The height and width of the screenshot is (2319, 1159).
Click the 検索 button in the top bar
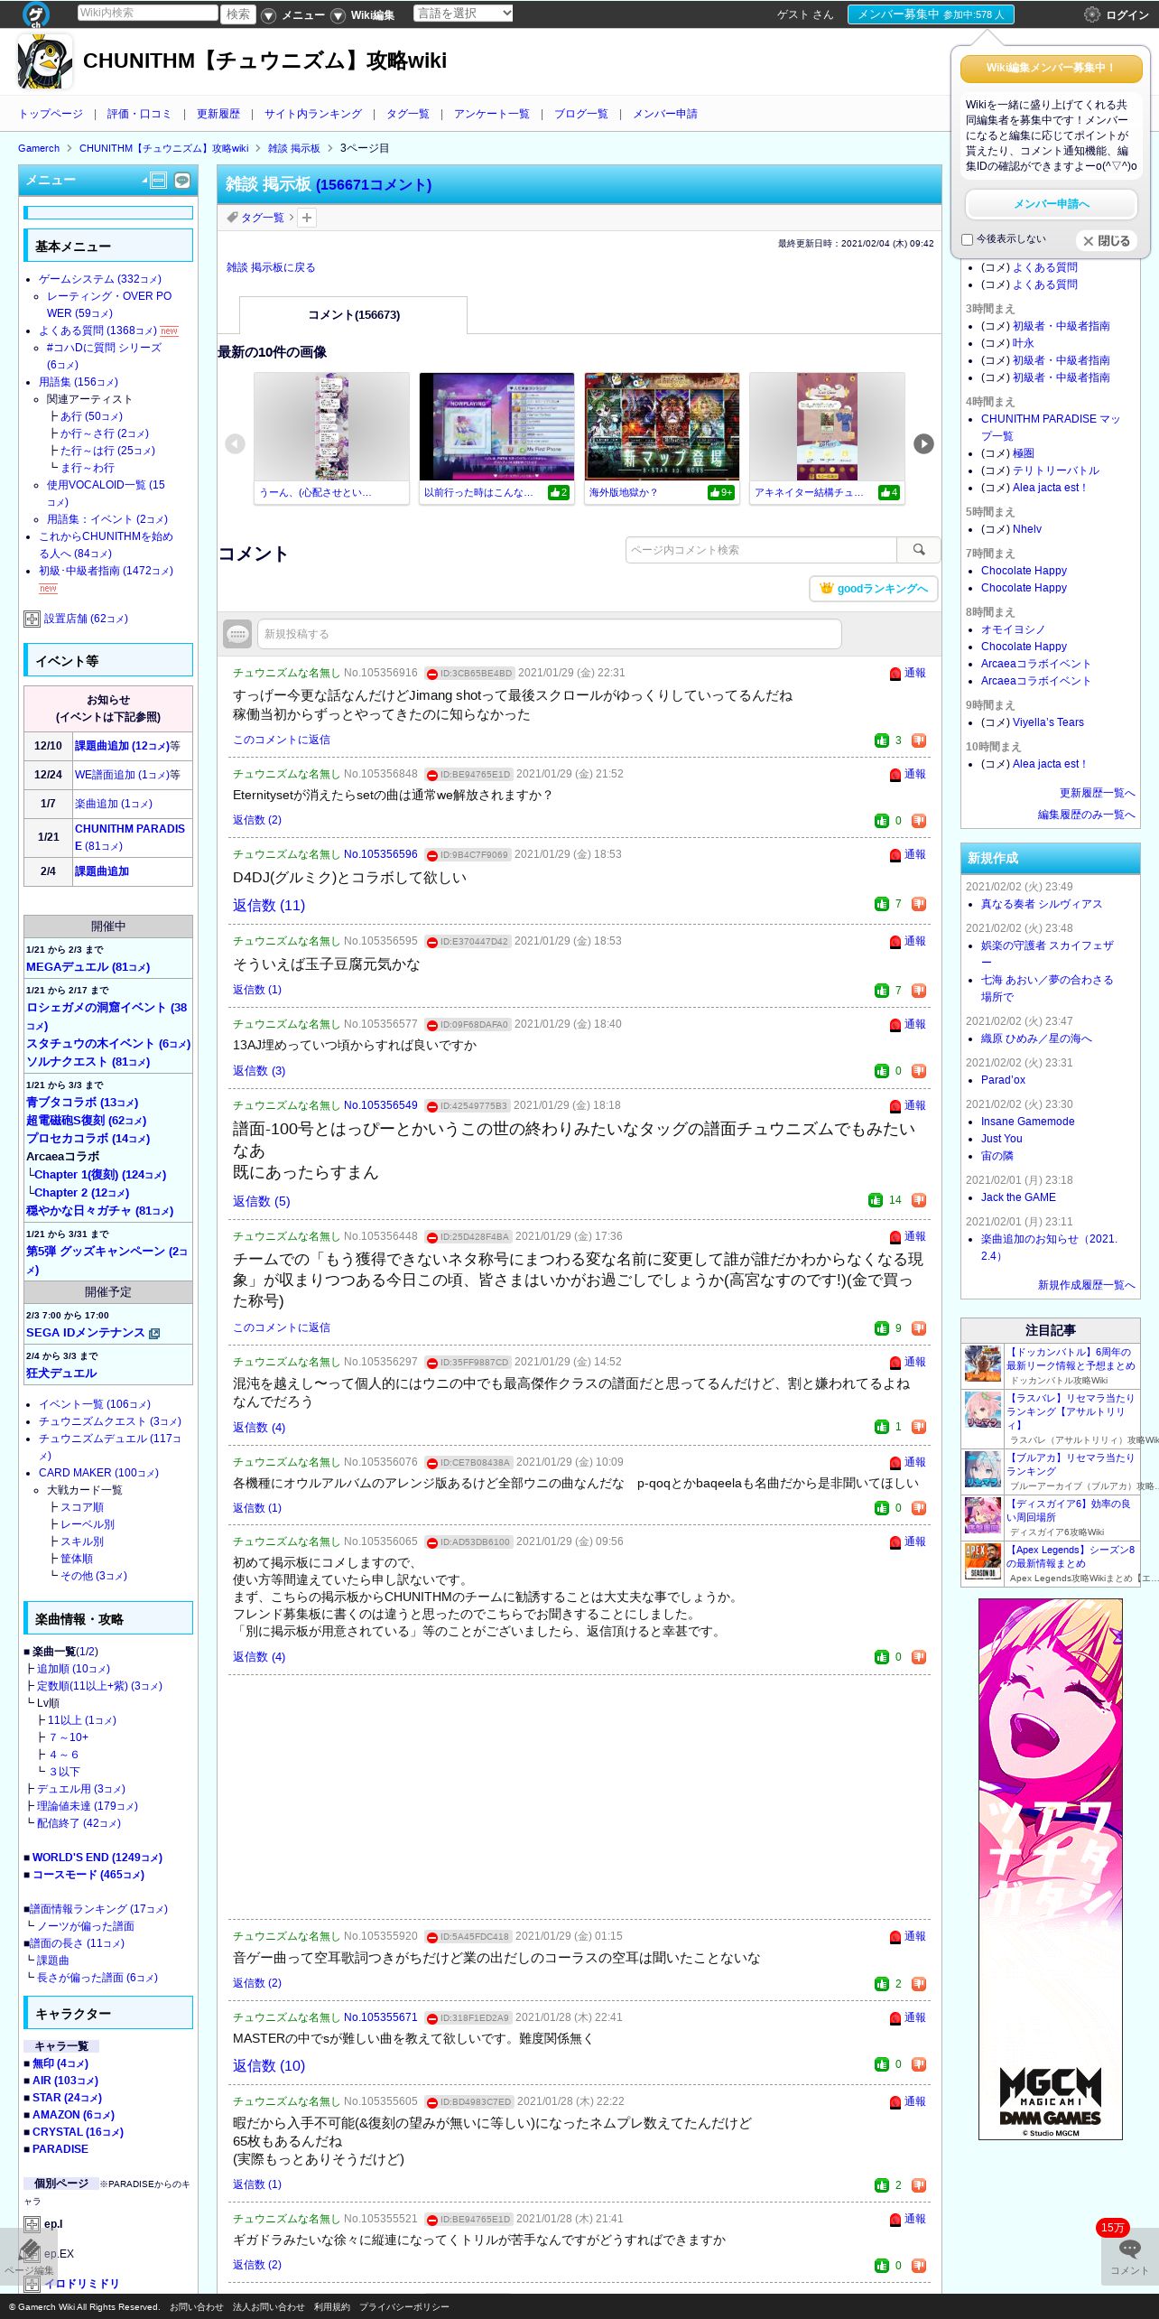tap(238, 14)
